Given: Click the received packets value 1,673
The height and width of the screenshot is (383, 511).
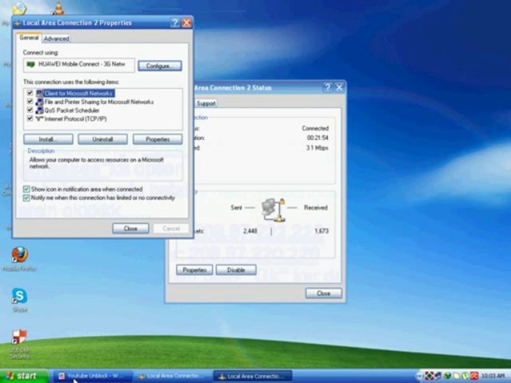Looking at the screenshot, I should [x=322, y=231].
